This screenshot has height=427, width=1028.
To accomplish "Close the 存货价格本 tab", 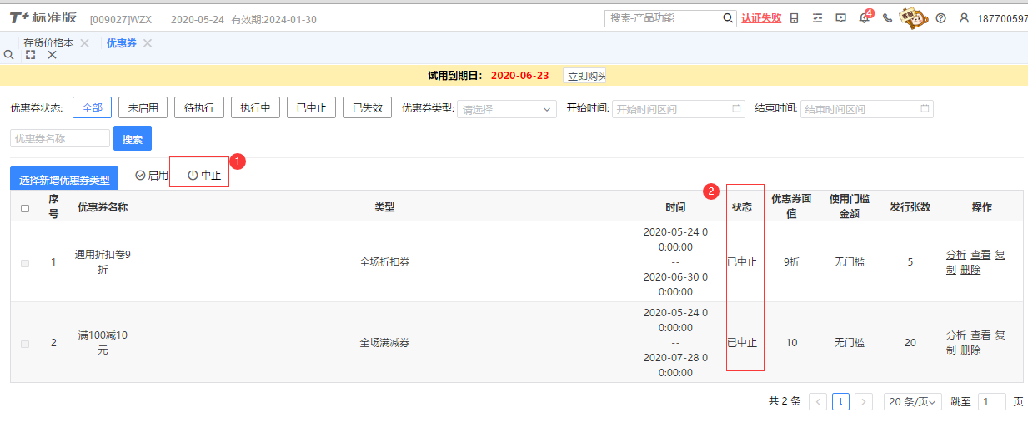I will tap(84, 42).
